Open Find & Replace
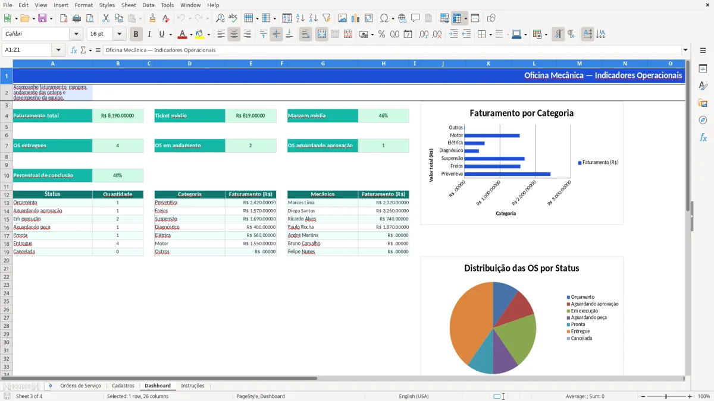 [220, 18]
